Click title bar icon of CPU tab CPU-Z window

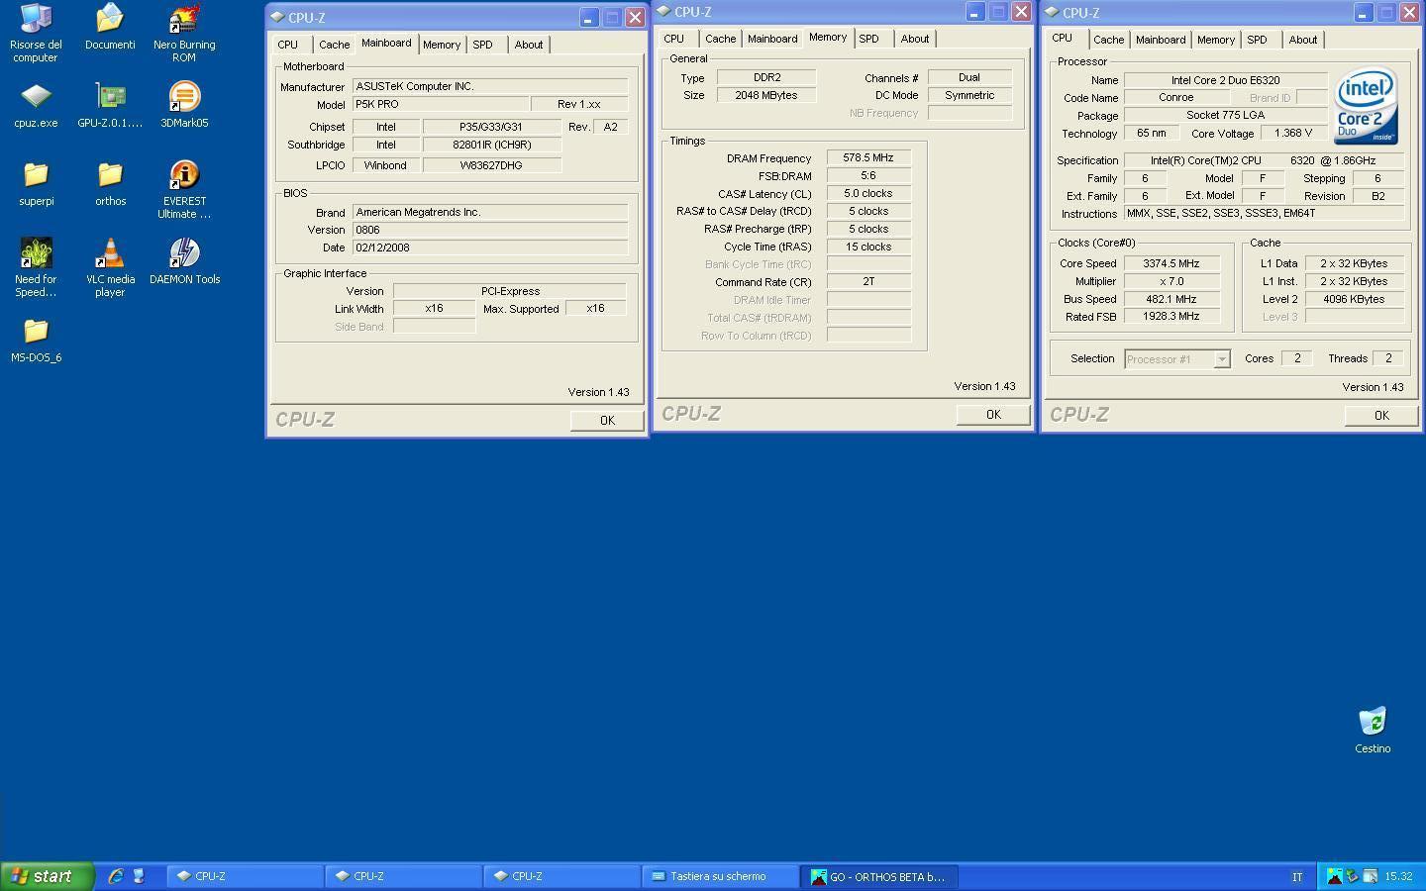(x=1052, y=12)
